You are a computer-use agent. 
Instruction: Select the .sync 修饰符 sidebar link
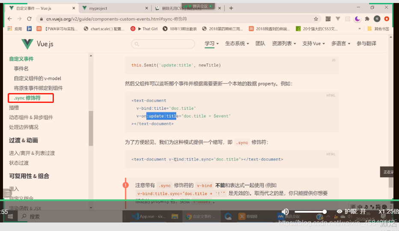(27, 98)
